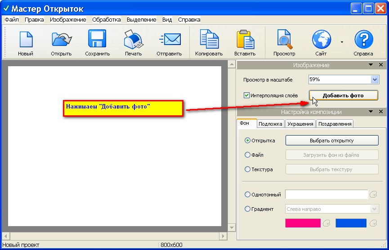Click the canvas scroll up arrow
This screenshot has width=389, height=250.
pos(232,64)
